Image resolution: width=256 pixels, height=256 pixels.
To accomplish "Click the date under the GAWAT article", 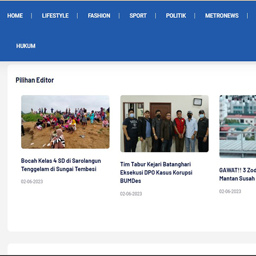I will point(230,191).
